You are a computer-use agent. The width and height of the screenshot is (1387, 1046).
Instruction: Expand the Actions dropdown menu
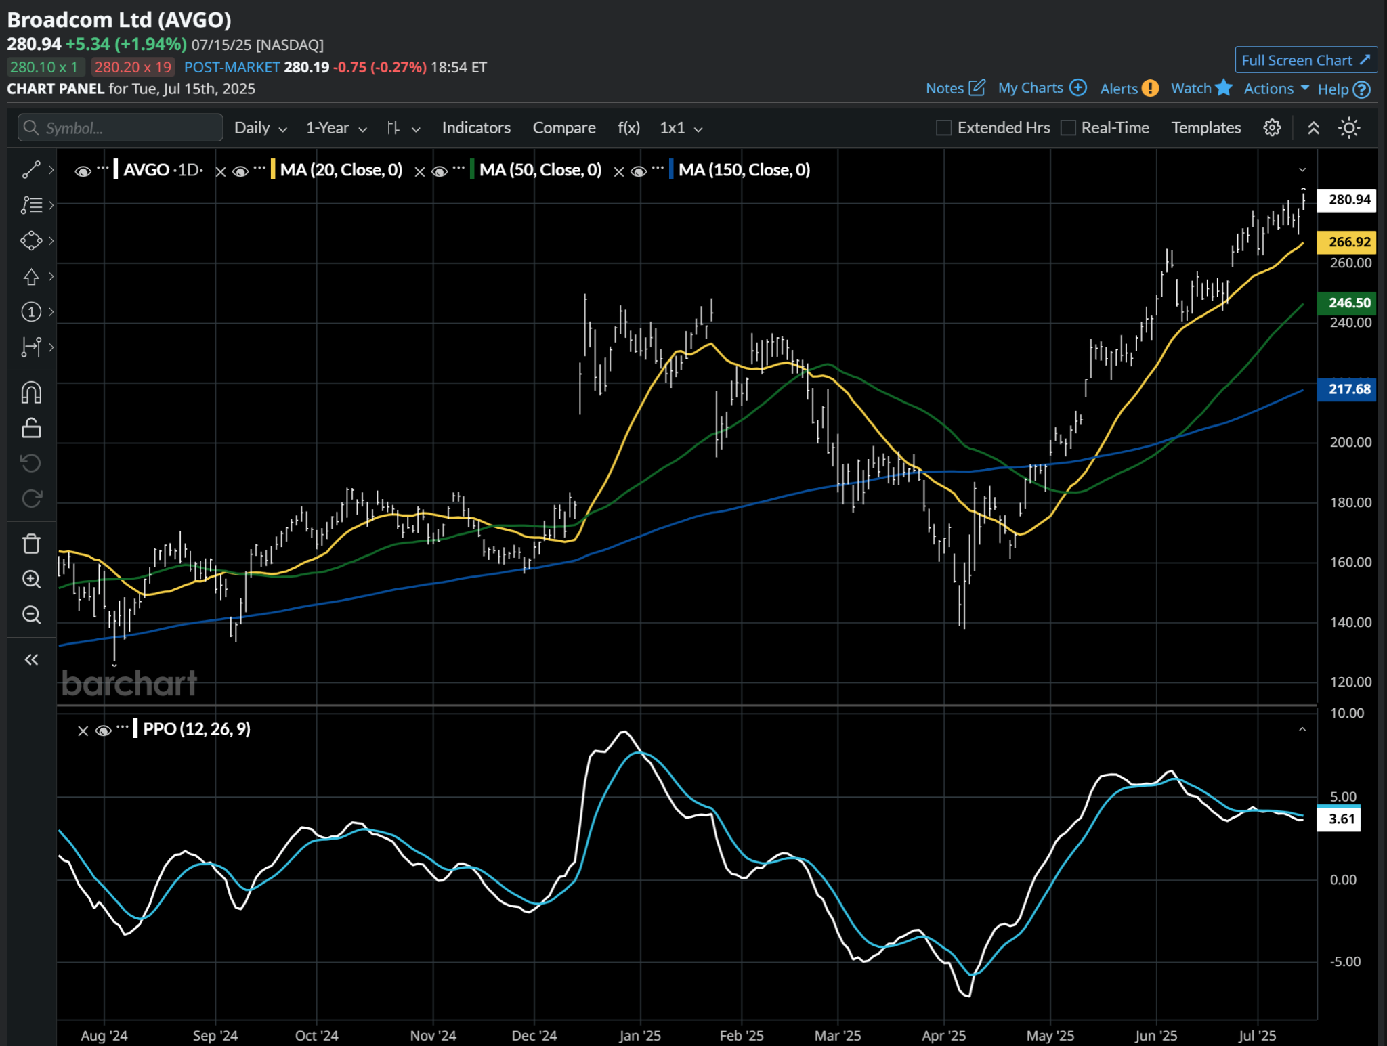click(x=1277, y=89)
